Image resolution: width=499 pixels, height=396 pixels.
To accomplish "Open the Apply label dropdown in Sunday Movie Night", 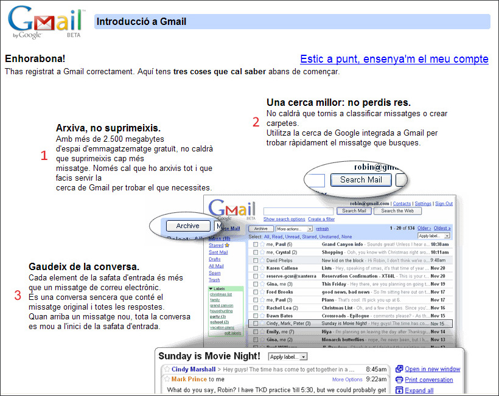I will pos(287,357).
